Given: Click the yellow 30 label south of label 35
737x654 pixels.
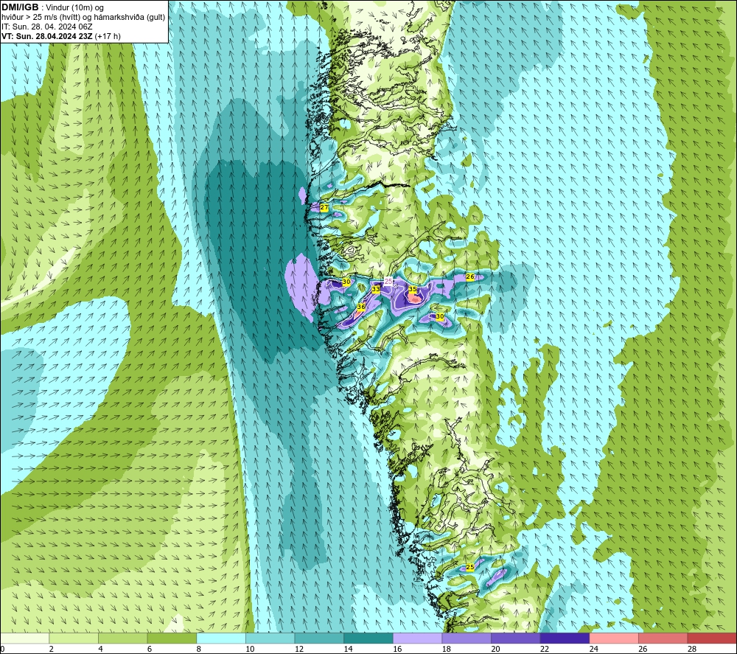Looking at the screenshot, I should tap(439, 316).
